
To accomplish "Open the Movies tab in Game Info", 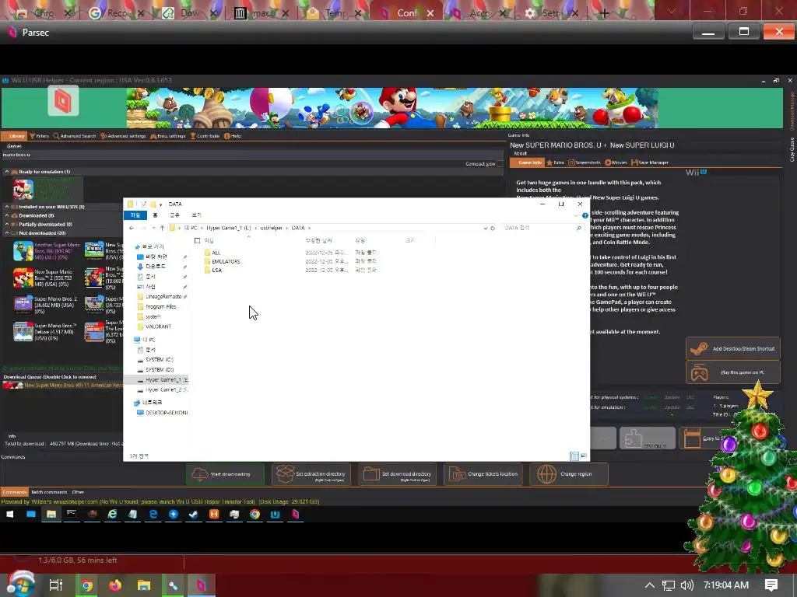I will coord(616,162).
